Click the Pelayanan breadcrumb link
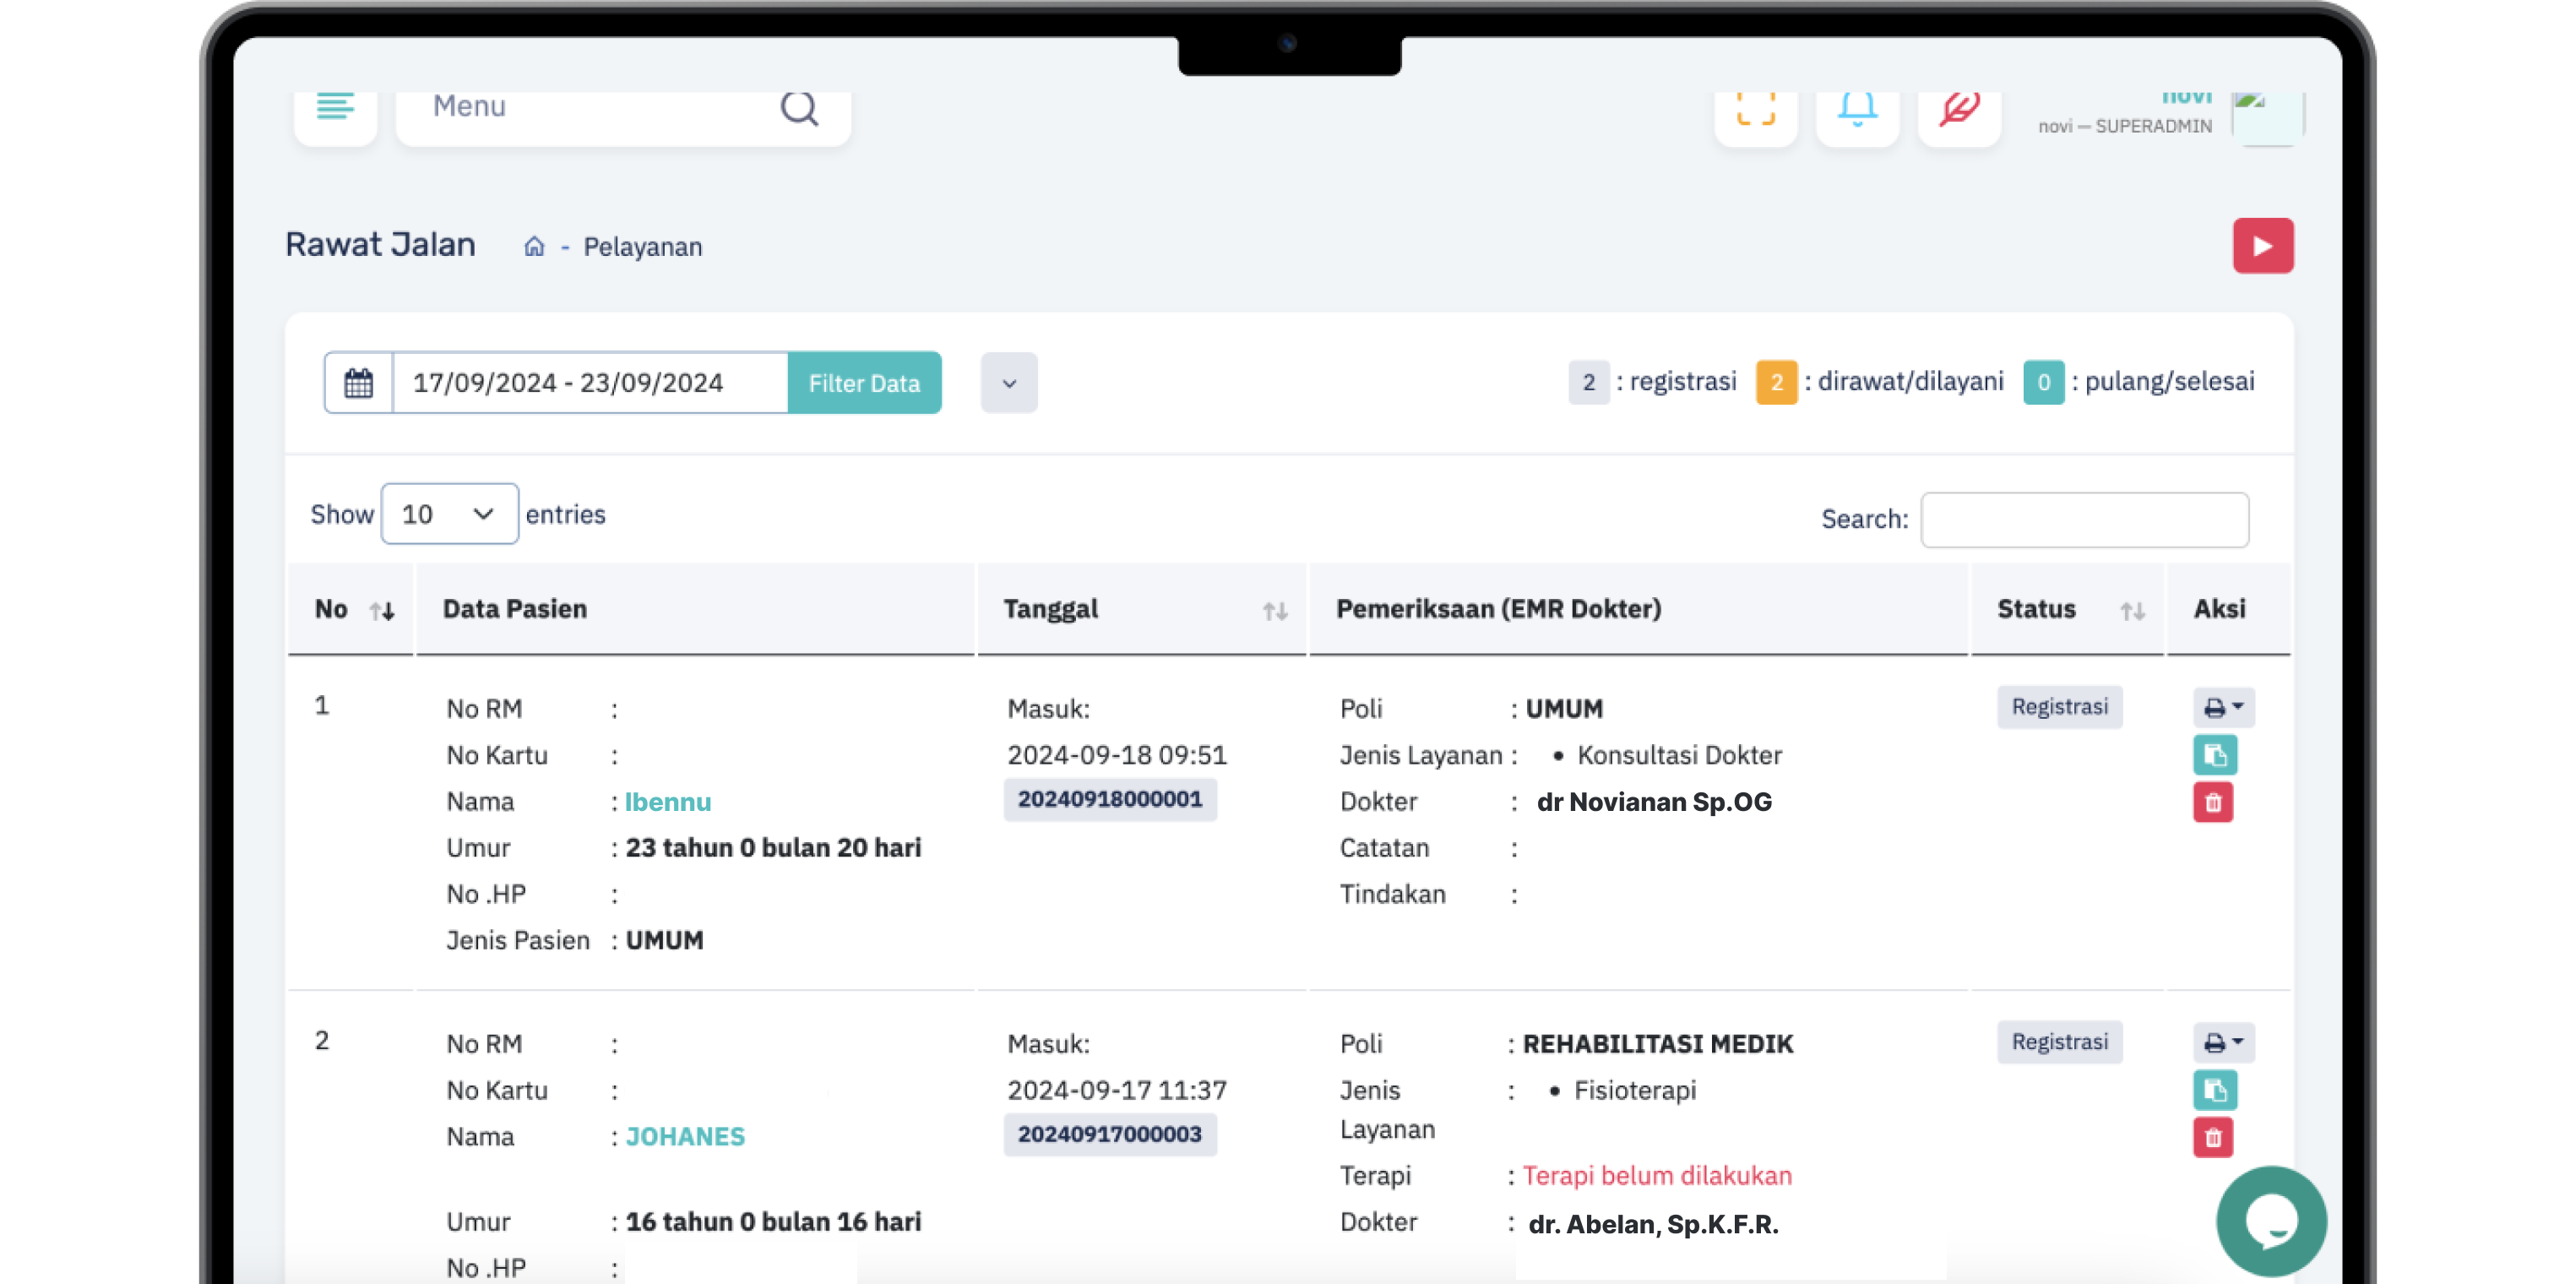 [x=642, y=247]
